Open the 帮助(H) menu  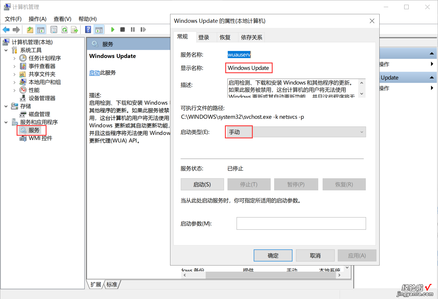click(87, 19)
